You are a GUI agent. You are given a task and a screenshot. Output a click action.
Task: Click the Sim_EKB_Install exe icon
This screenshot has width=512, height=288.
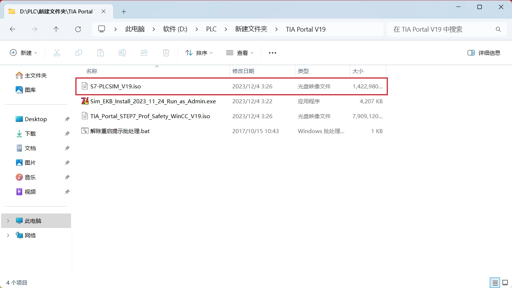tap(85, 101)
